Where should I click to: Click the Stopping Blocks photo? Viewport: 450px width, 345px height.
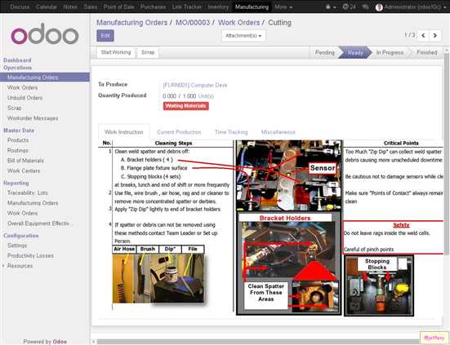tap(379, 285)
